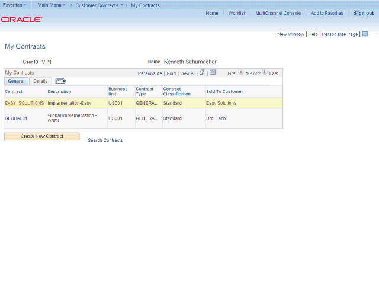Click the Kenneth Schumacher name text
379x284 pixels.
click(x=190, y=62)
